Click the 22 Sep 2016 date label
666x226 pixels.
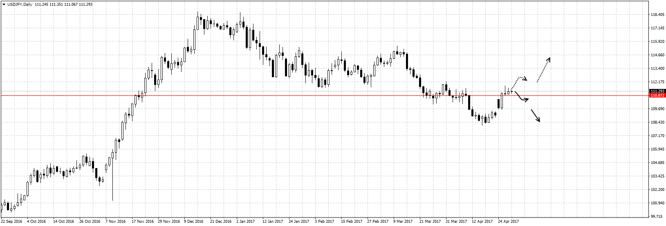coord(11,222)
